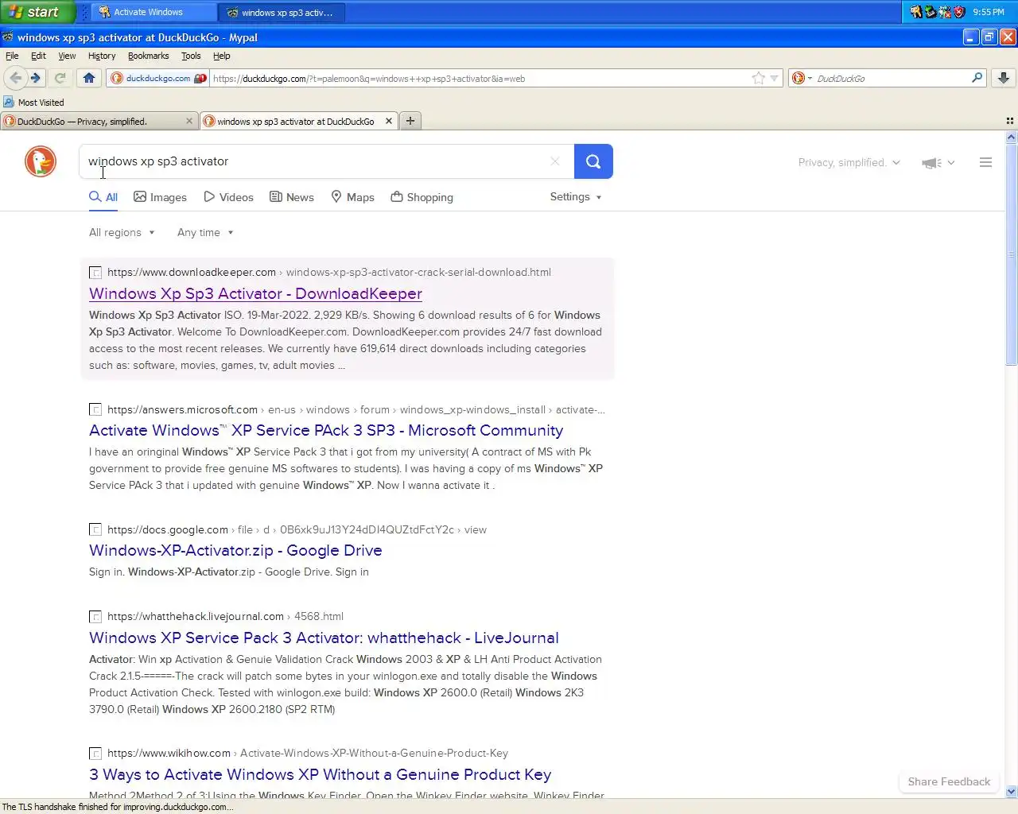Screen dimensions: 1018x814
Task: Open the hamburger side menu
Action: 985,162
